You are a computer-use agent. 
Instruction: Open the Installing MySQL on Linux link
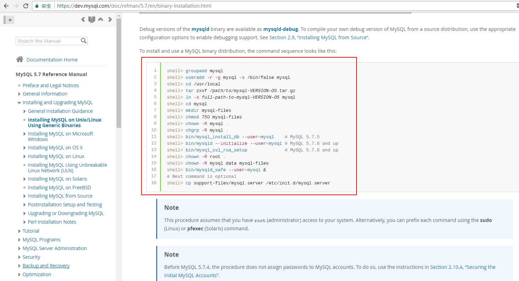56,156
